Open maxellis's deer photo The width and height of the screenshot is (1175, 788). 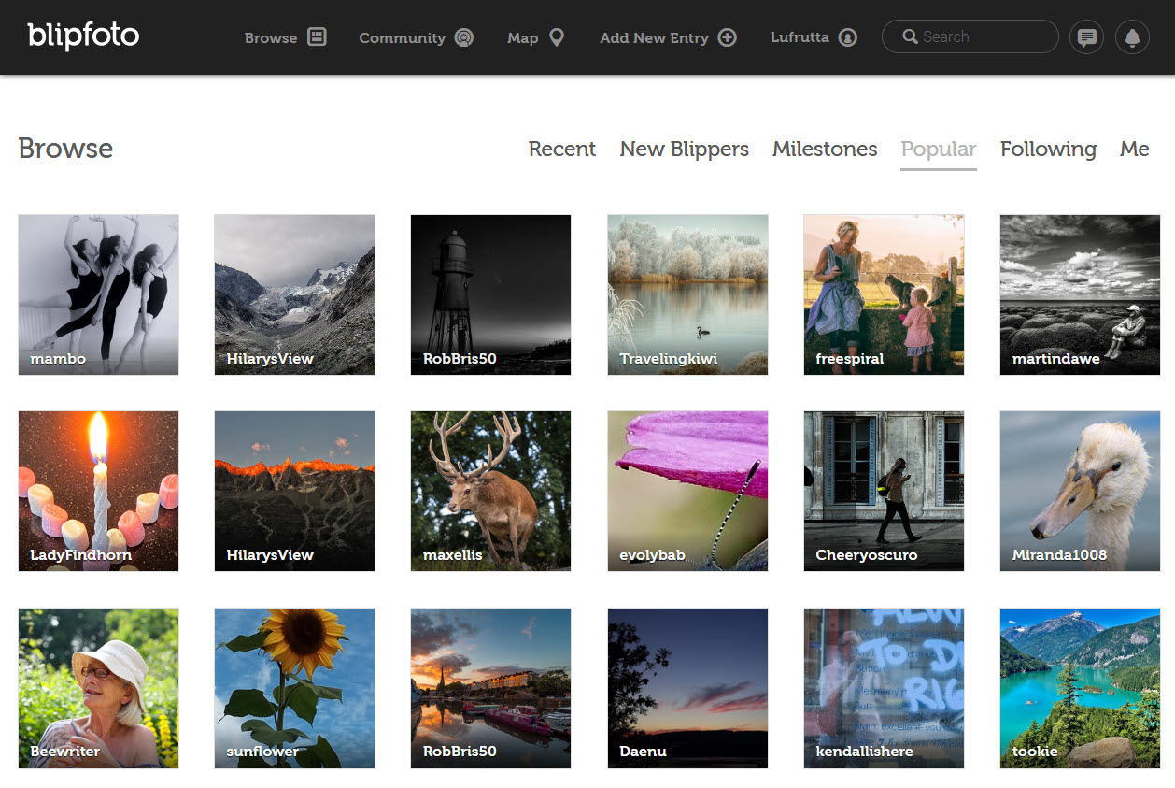(490, 491)
